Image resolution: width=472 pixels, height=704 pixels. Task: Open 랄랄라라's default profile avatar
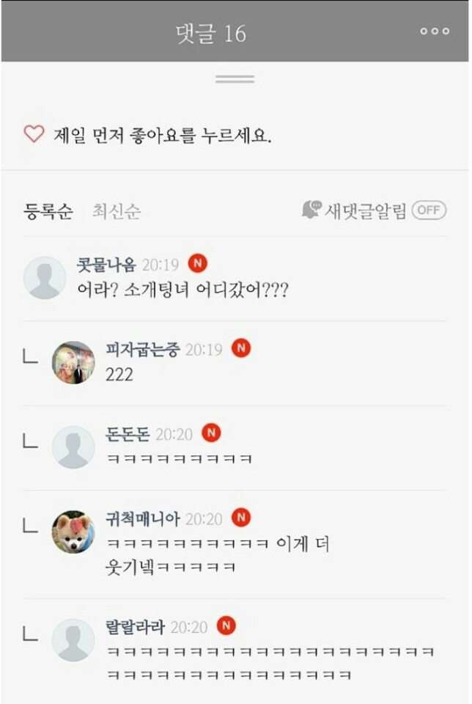pyautogui.click(x=73, y=639)
